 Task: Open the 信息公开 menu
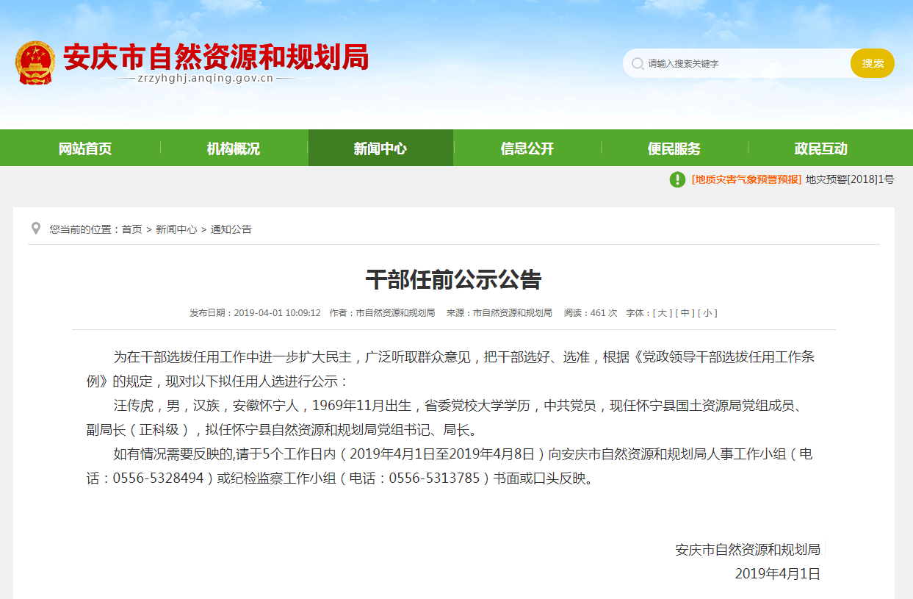click(527, 148)
